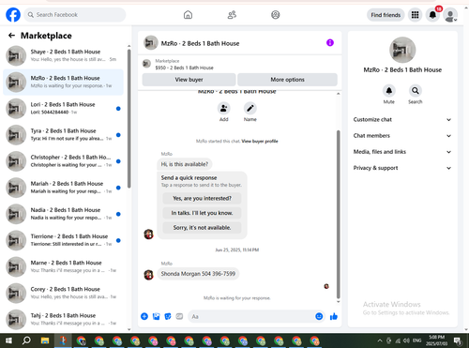Open the emoji picker smiley icon
Screen dimensions: 469x348
[x=319, y=316]
